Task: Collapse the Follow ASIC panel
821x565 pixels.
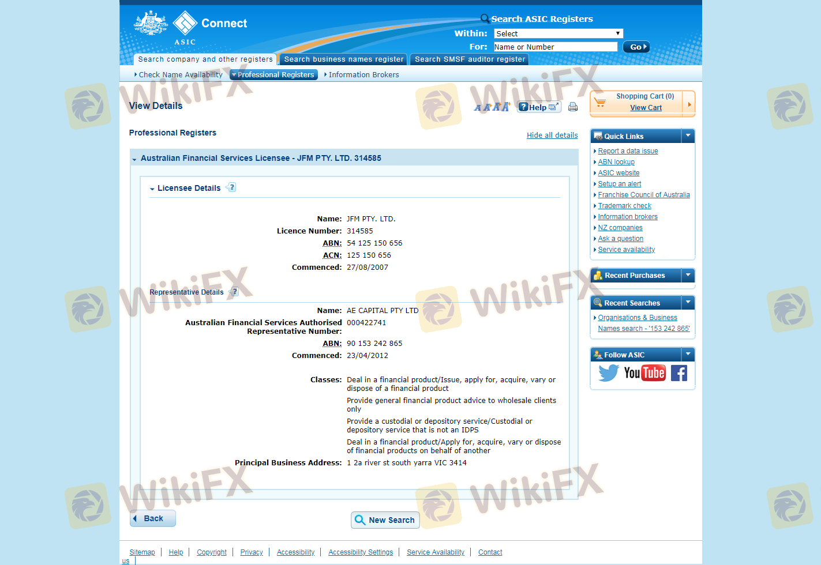Action: 688,355
